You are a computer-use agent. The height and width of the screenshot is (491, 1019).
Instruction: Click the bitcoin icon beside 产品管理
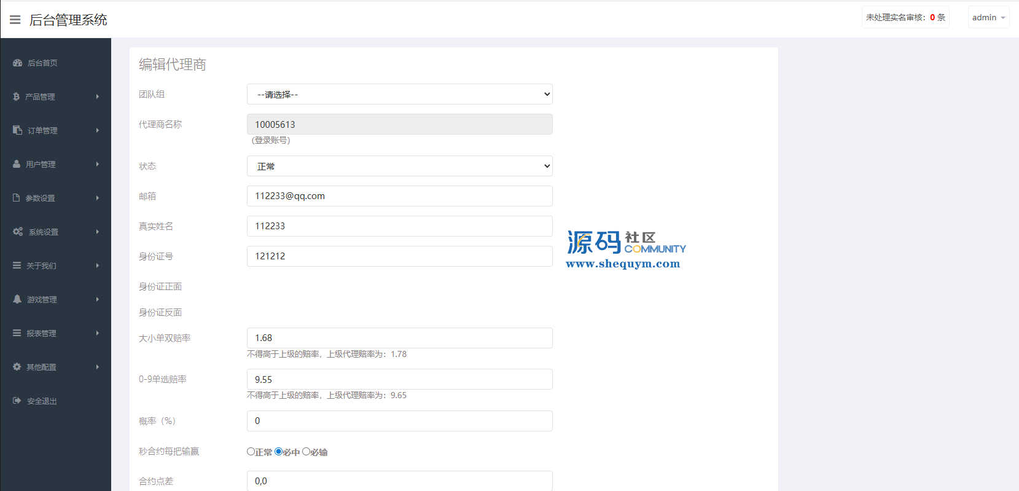(17, 96)
